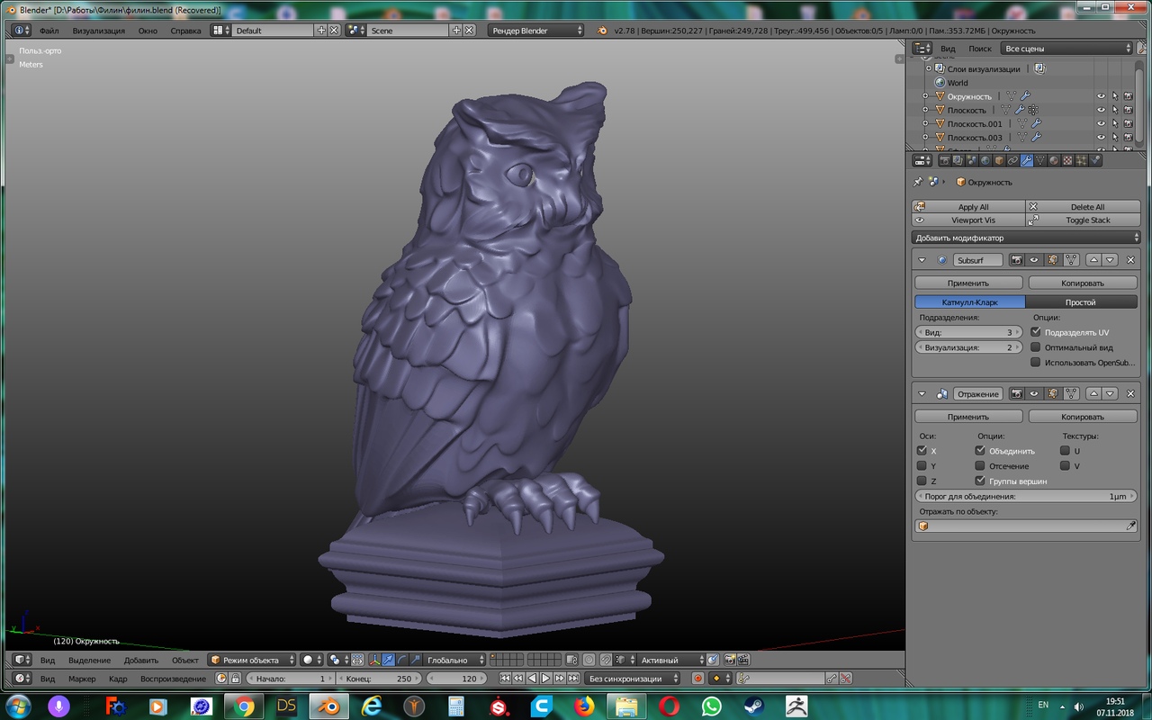The width and height of the screenshot is (1152, 720).
Task: Enable the Y axis checkbox for mirror
Action: (922, 466)
